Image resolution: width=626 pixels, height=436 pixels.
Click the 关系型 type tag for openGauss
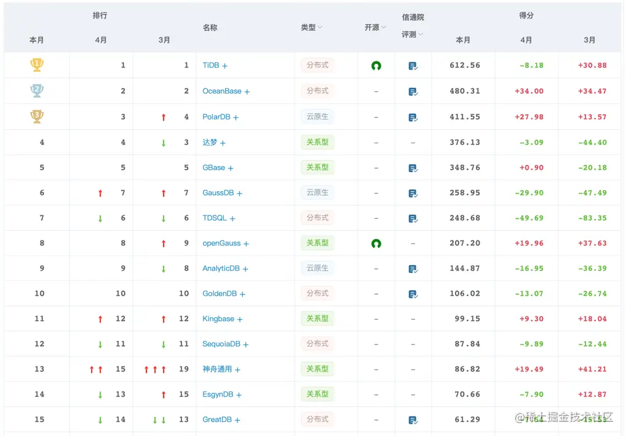point(317,243)
